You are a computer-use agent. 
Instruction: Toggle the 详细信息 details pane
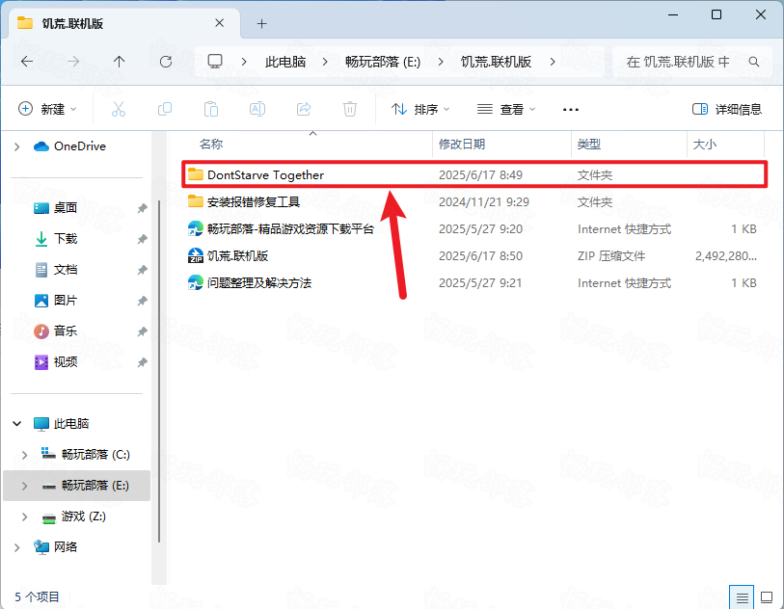pos(727,109)
